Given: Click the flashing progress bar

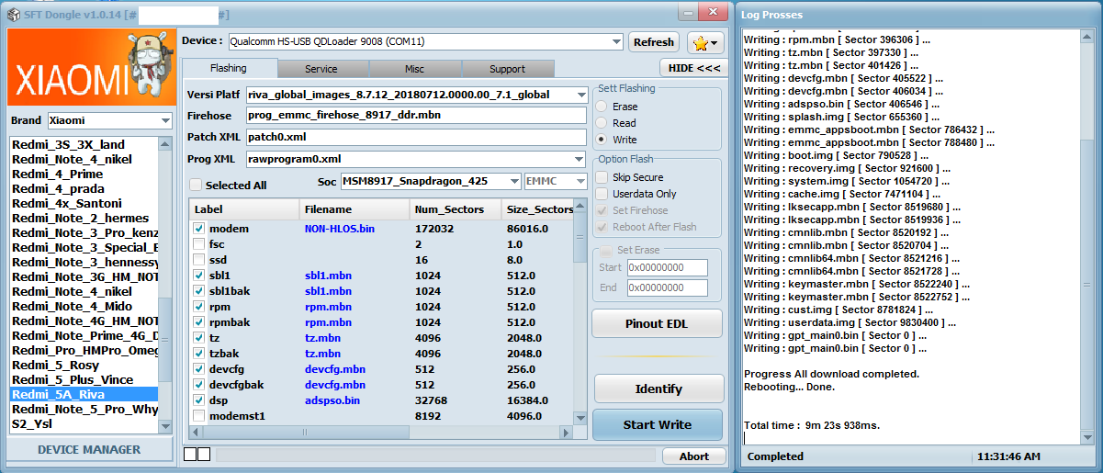Looking at the screenshot, I should (x=436, y=456).
